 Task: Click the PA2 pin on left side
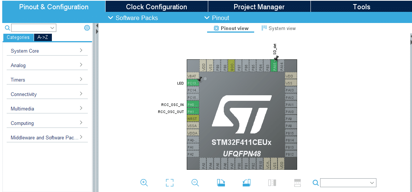click(x=193, y=155)
